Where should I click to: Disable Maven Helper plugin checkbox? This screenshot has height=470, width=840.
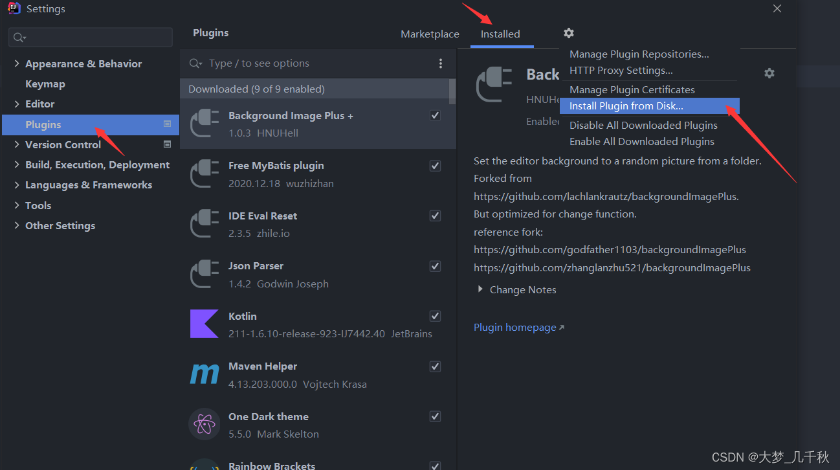coord(435,366)
